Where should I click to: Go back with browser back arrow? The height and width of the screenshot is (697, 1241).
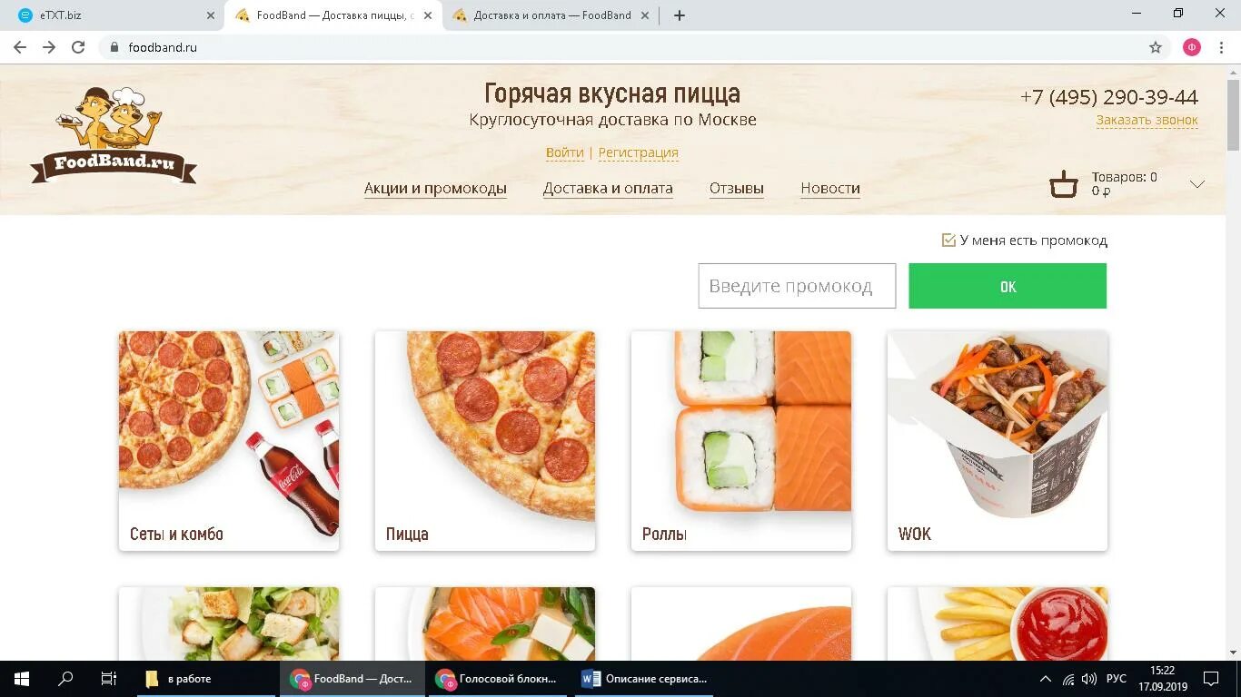tap(20, 47)
